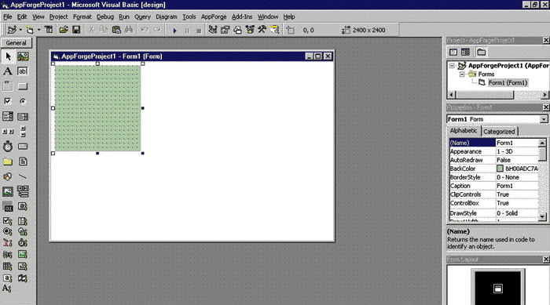Click the General toolbox button
Image resolution: width=550 pixels, height=305 pixels.
pos(16,43)
